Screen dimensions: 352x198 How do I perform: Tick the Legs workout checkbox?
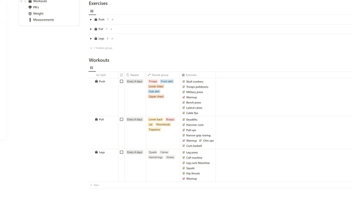(122, 152)
